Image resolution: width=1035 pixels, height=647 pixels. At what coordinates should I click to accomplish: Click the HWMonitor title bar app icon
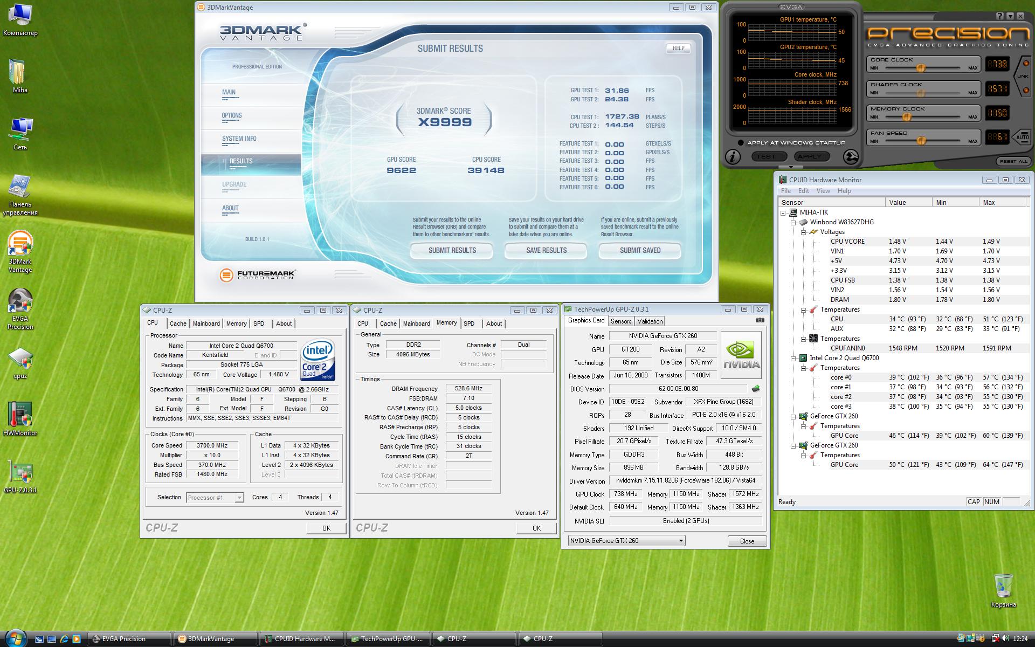pyautogui.click(x=782, y=180)
